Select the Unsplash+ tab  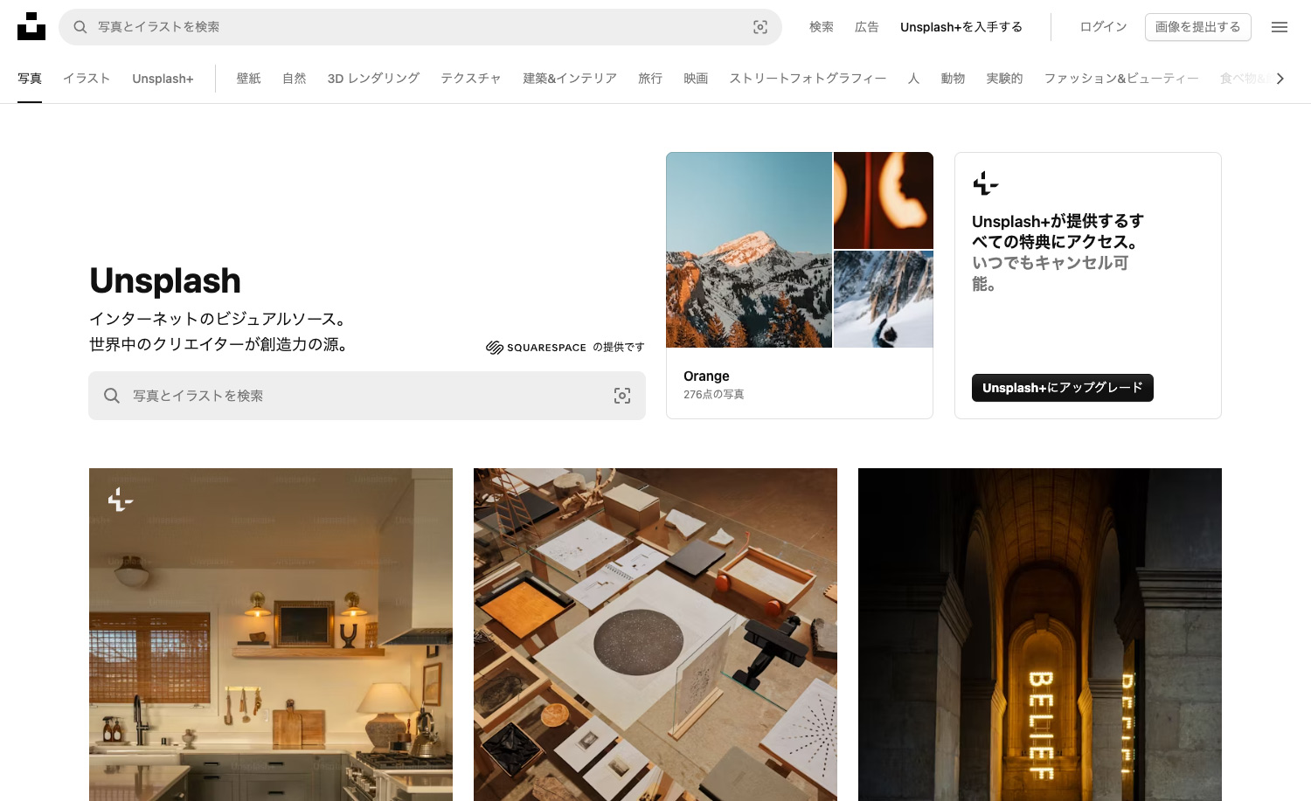pyautogui.click(x=163, y=79)
